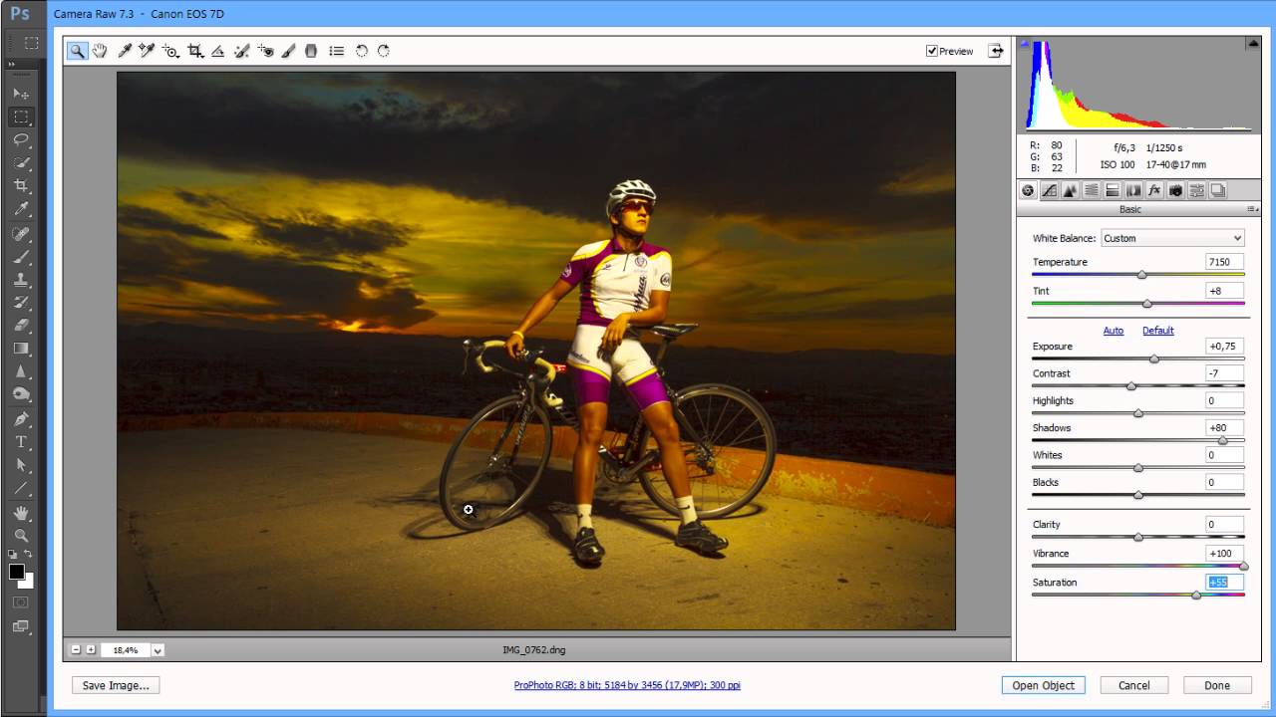
Task: Click the Open Object button
Action: [x=1044, y=685]
